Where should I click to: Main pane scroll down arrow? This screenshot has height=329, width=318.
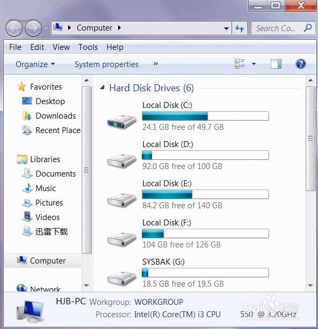(310, 286)
